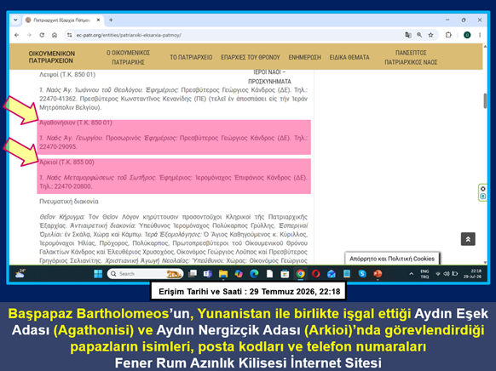Click the ΟΙΚΟΥΜΕΝΙΚΟΝ ΠΑΤΡΙΑΡΧΕΙΟΝ site logo link
496x371 pixels.
click(x=52, y=57)
